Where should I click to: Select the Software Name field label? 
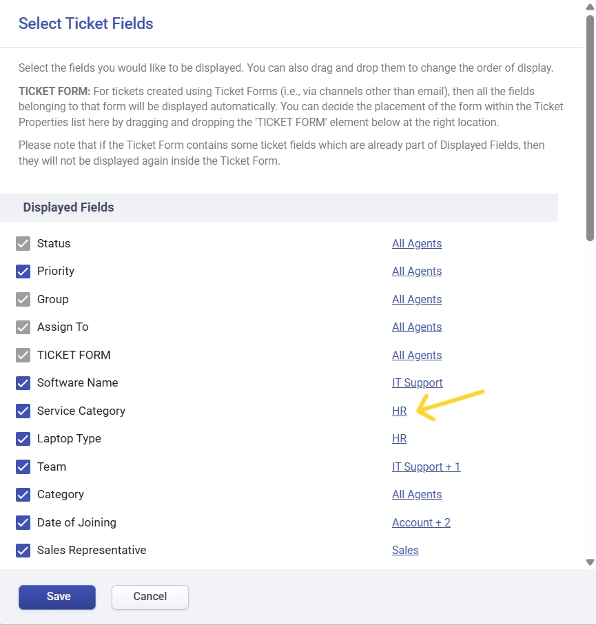pos(77,382)
